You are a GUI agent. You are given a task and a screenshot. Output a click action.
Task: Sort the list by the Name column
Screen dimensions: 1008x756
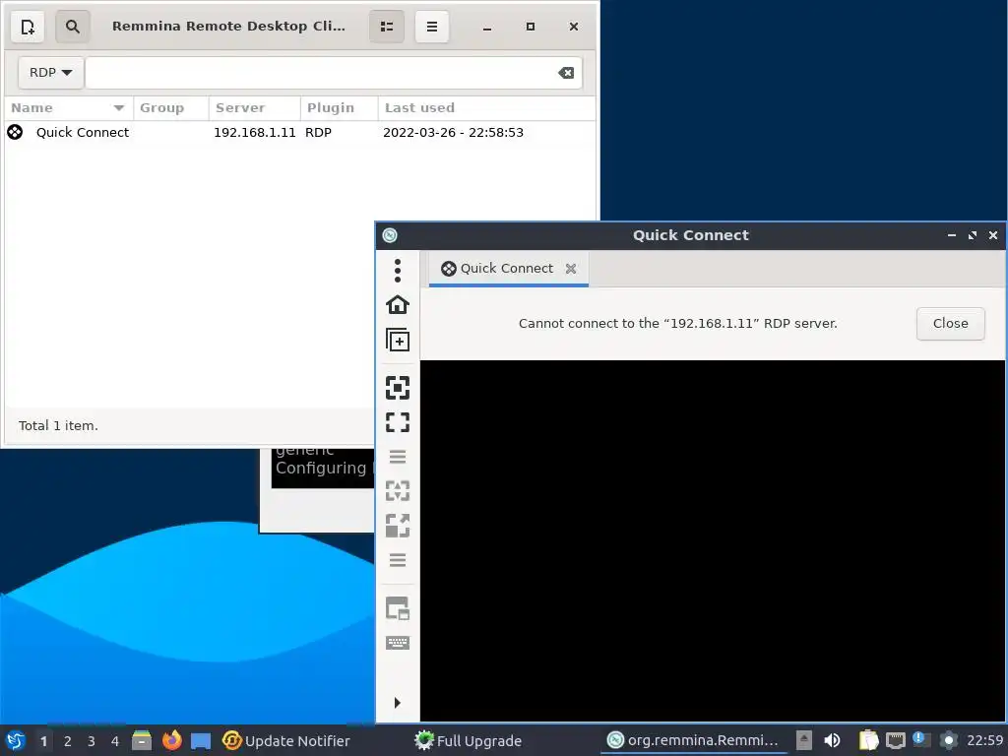tap(68, 108)
